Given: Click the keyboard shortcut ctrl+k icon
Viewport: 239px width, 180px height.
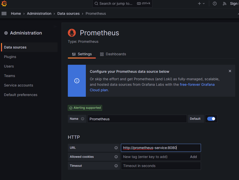Looking at the screenshot, I should [139, 3].
